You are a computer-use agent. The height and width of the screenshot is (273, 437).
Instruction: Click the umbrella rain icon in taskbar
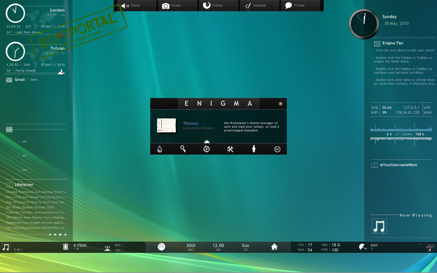363,247
